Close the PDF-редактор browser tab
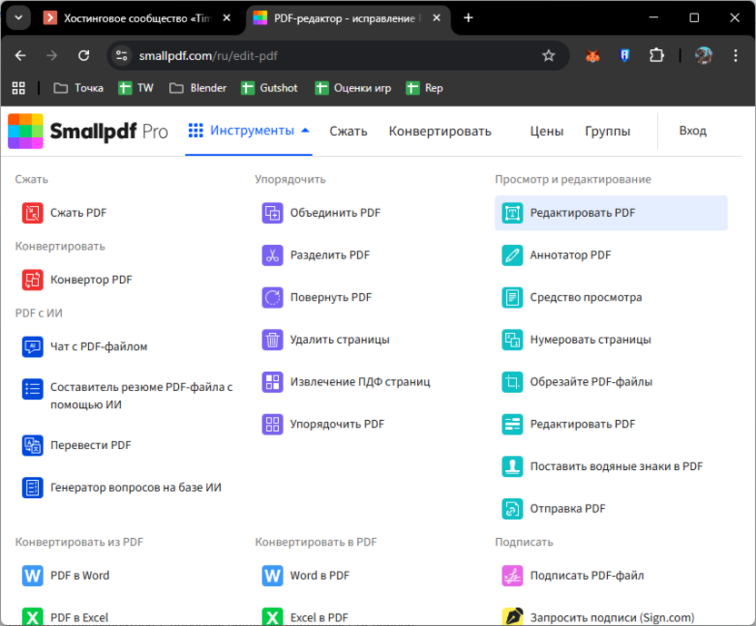Viewport: 756px width, 626px height. click(436, 18)
